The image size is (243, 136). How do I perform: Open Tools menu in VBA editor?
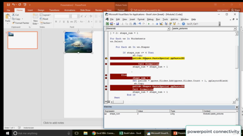(165, 19)
